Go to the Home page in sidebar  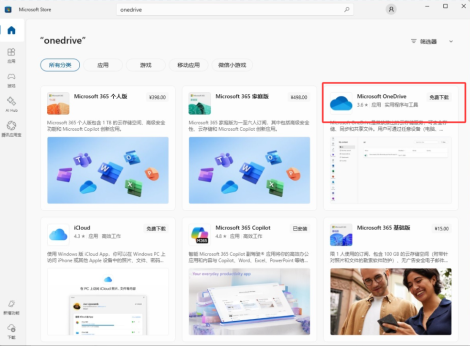click(11, 31)
